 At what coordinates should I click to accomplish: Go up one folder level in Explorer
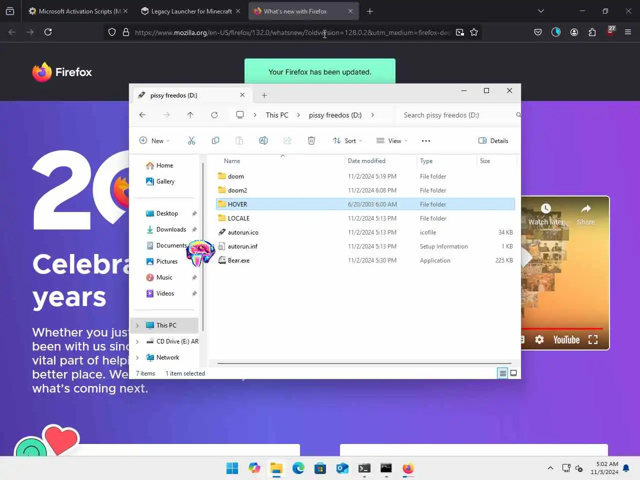(190, 115)
